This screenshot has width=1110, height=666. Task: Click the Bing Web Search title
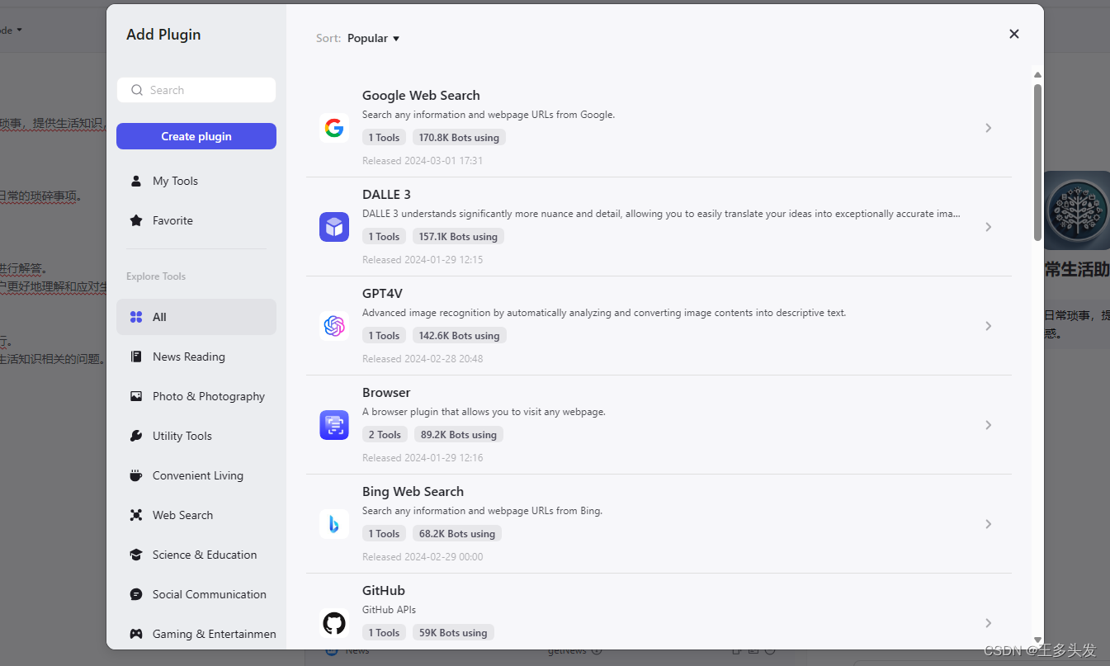pos(413,492)
